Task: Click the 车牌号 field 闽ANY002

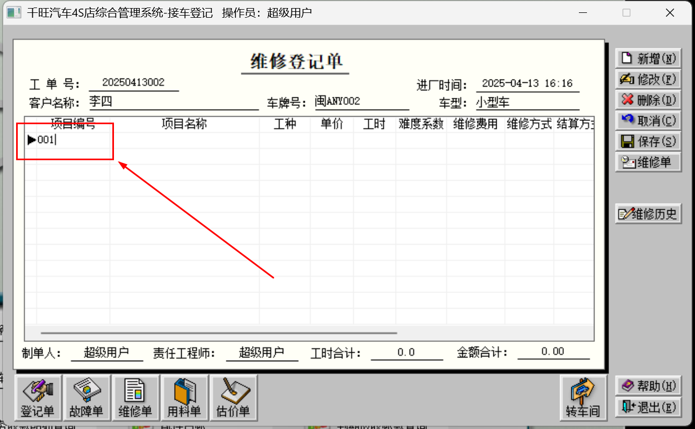Action: coord(362,102)
